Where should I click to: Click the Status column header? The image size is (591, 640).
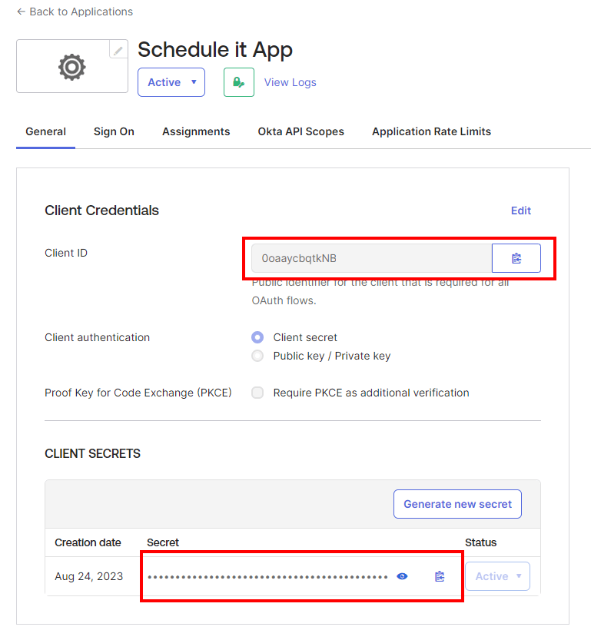pos(481,542)
